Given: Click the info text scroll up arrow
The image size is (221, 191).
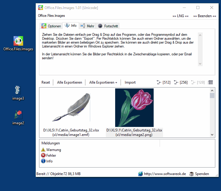Looking at the screenshot, I should [x=200, y=35].
